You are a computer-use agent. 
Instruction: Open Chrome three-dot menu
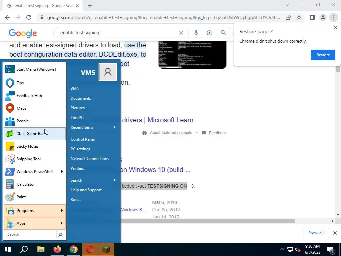tap(334, 17)
